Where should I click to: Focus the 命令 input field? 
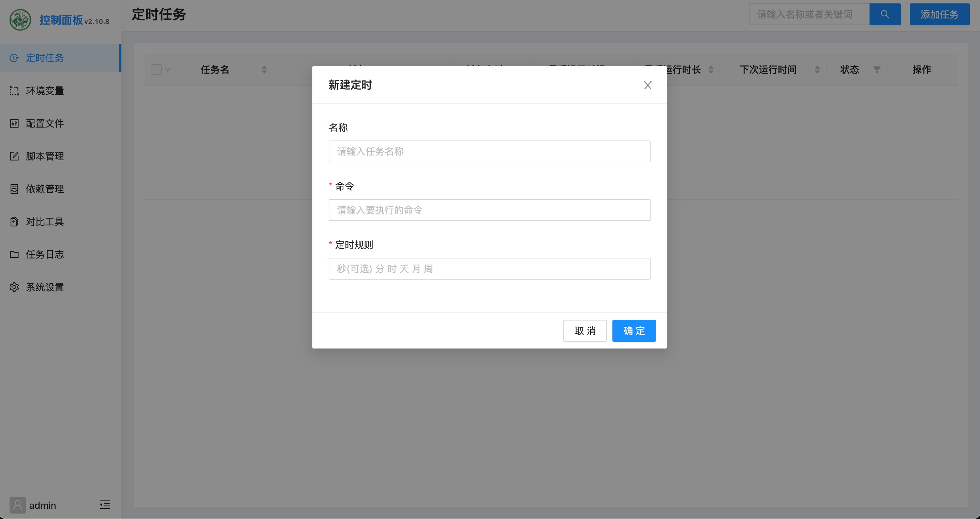click(x=489, y=210)
